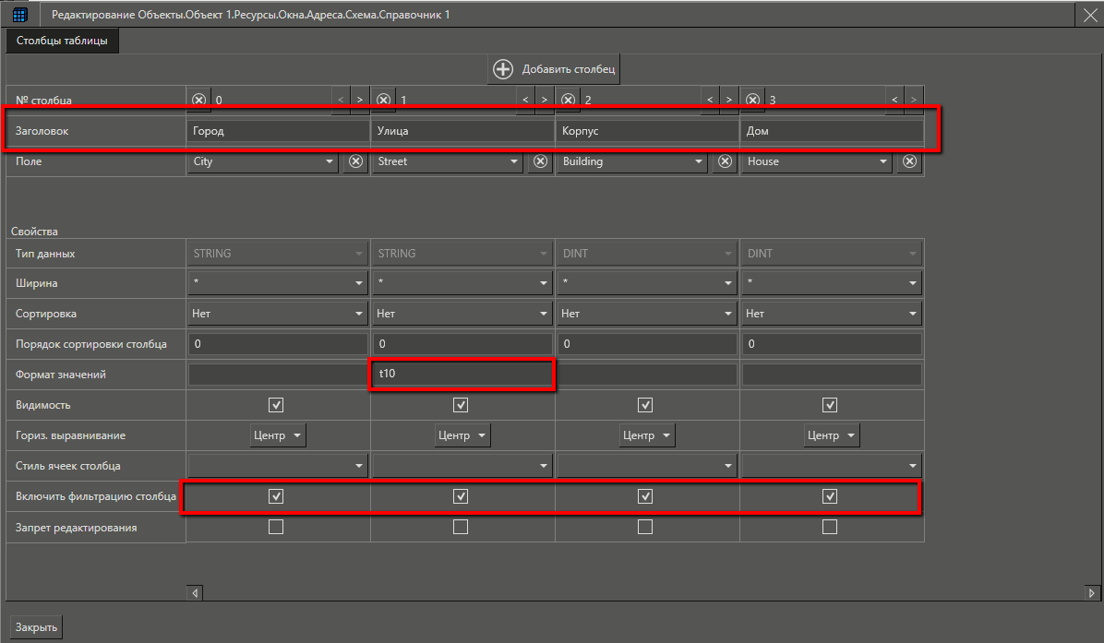Toggle visibility checkbox for Город column
Screen dimensions: 1104x643
coord(275,405)
